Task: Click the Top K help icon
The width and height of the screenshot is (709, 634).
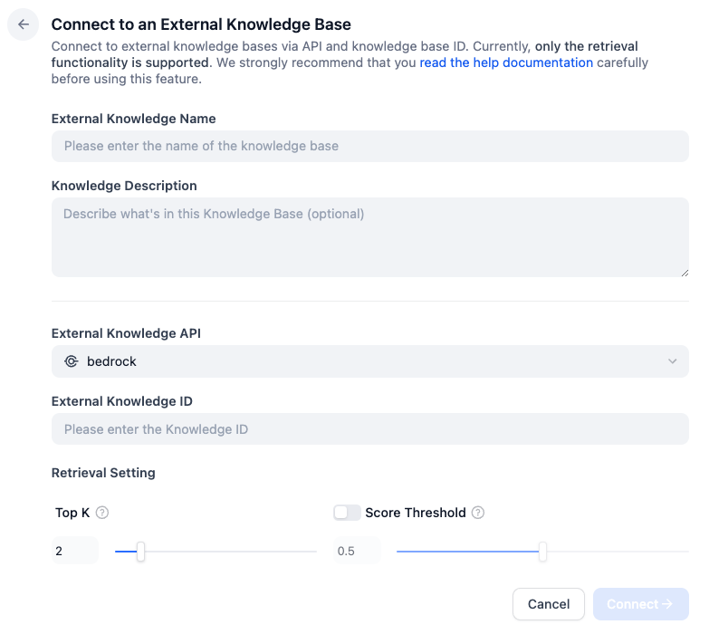Action: (102, 513)
